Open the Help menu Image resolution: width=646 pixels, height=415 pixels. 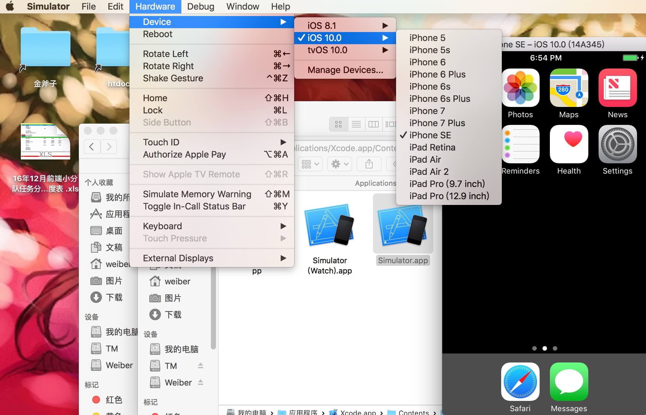tap(280, 6)
